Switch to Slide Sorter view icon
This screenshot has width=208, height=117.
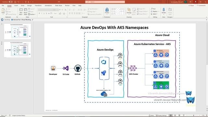click(x=175, y=115)
